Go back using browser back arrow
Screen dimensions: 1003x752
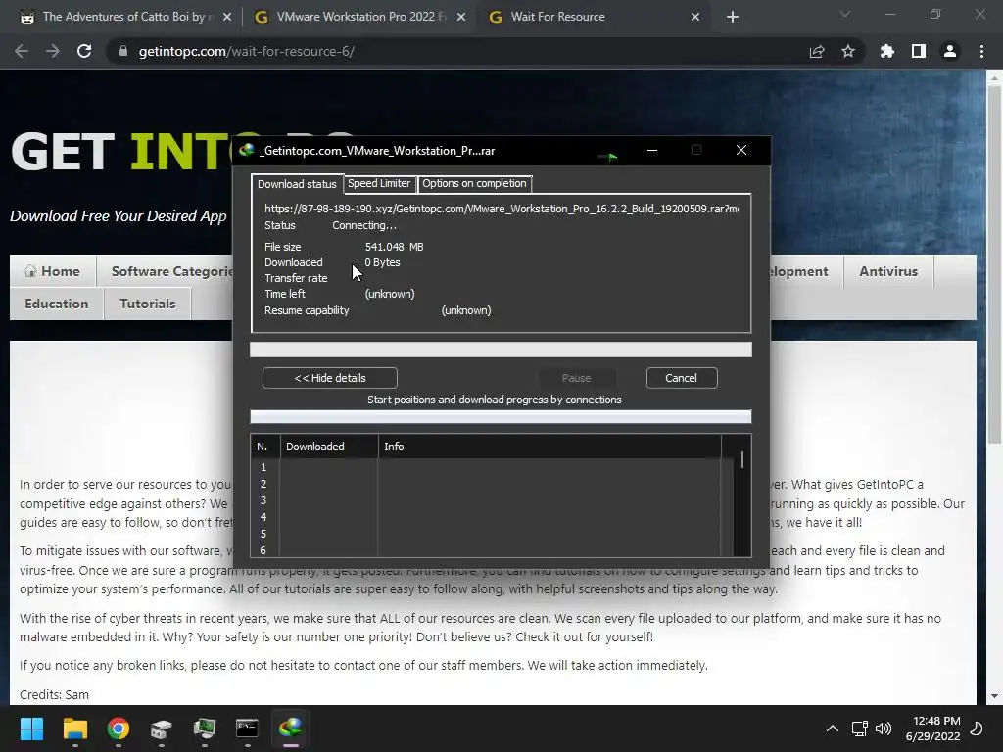pos(22,51)
